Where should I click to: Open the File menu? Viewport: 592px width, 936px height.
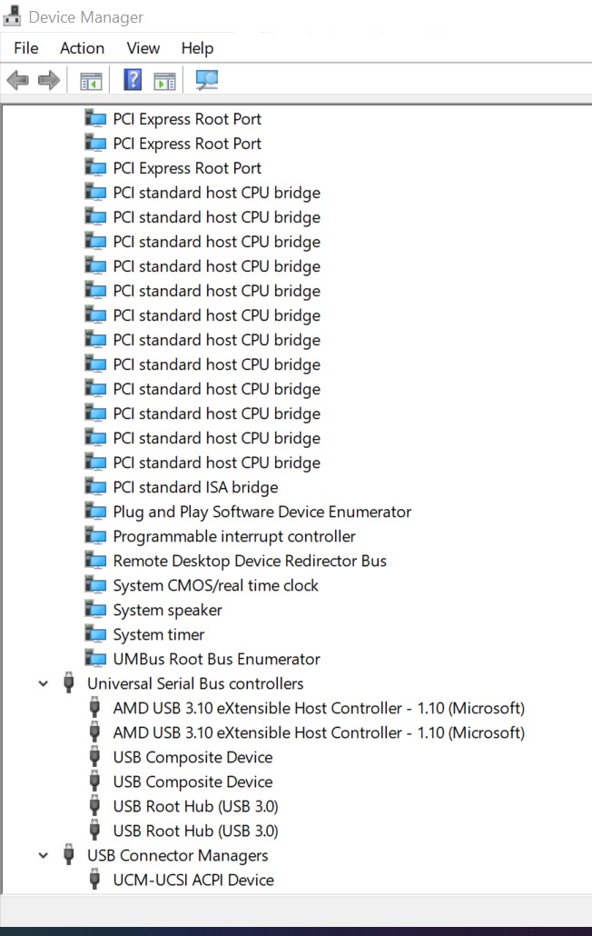(x=26, y=48)
